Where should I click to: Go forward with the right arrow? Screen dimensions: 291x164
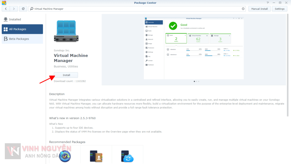[14, 9]
